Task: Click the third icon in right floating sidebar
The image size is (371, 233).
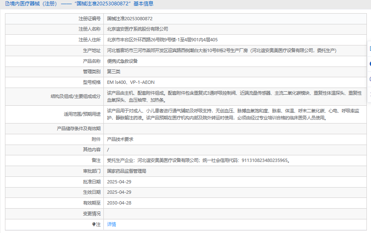Action: [369, 79]
